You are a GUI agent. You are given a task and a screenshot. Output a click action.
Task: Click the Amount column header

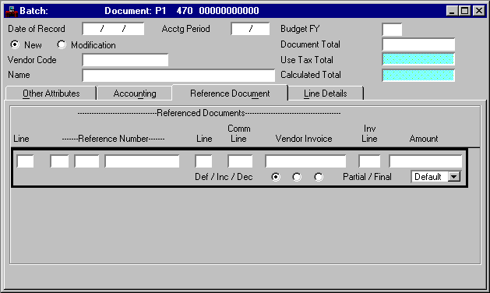pyautogui.click(x=424, y=139)
